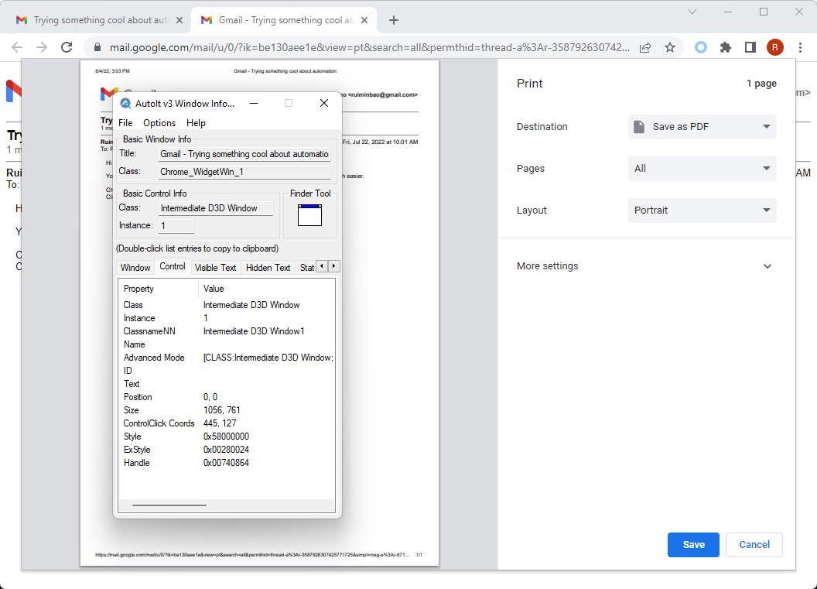
Task: Open the Options menu in AutoIt tool
Action: coord(159,122)
